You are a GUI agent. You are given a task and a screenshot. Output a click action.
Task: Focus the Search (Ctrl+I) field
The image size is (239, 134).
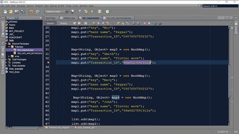(220, 6)
